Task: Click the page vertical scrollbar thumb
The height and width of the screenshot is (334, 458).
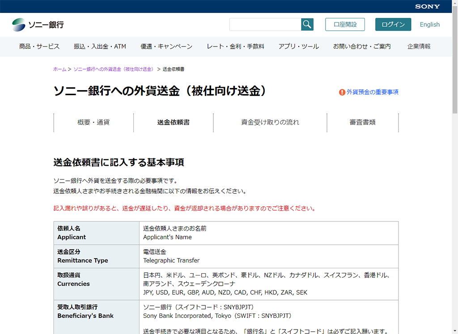Action: click(x=455, y=60)
